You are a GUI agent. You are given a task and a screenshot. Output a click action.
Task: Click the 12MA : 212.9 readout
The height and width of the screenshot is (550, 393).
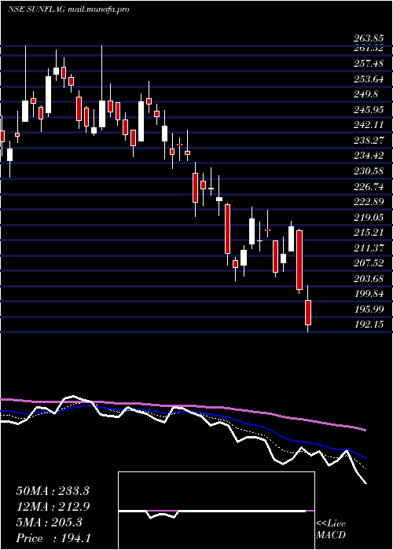53,507
